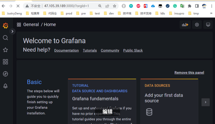Open the browser three-dot menu

(212, 6)
